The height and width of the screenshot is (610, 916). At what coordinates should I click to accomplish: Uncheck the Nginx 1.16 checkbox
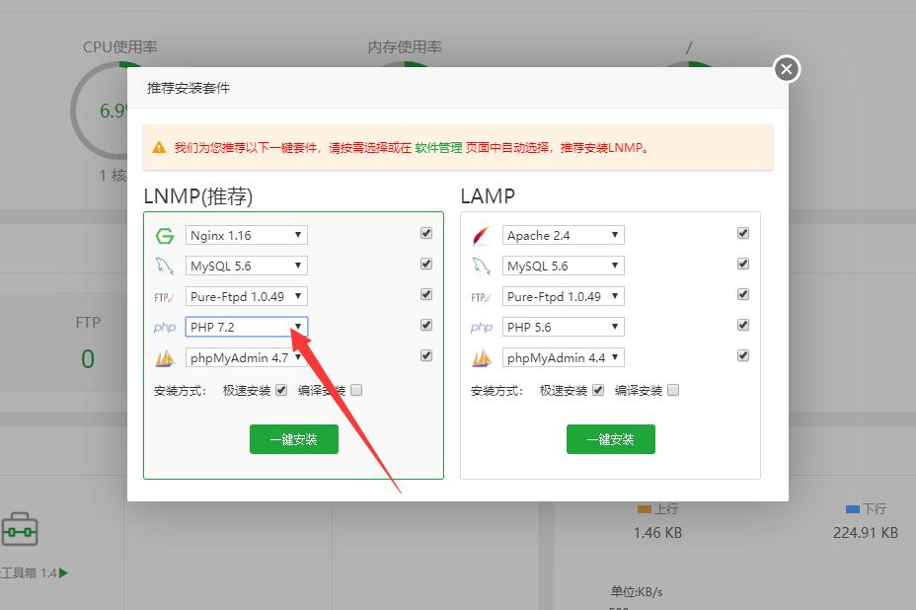426,233
